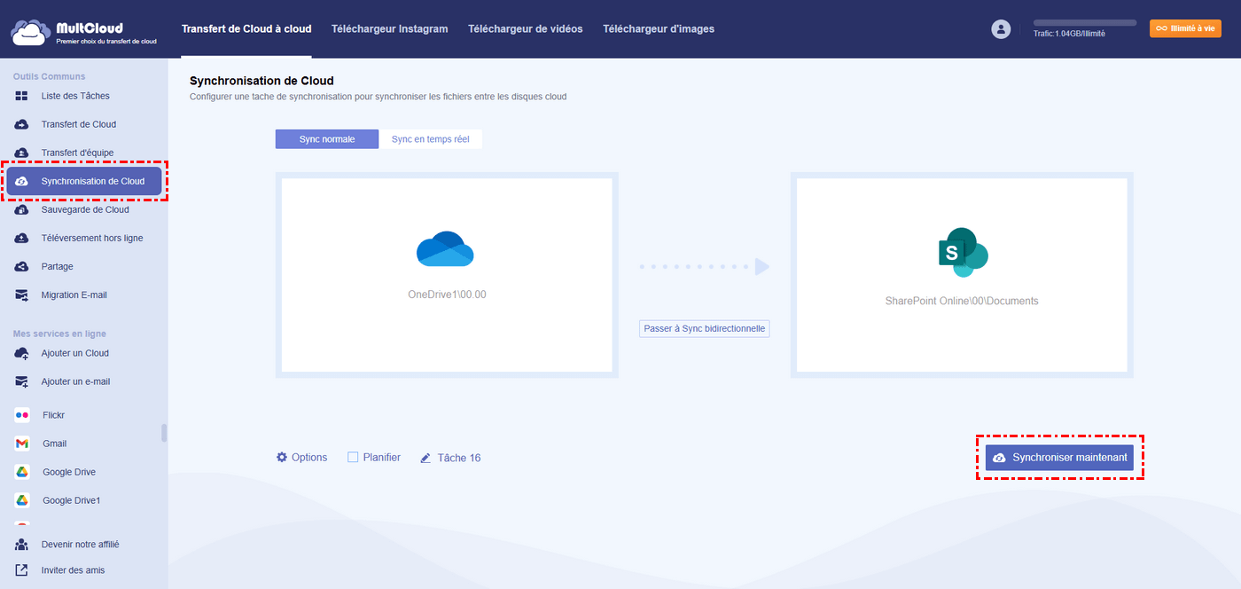The width and height of the screenshot is (1241, 589).
Task: Open Transfert d'équipe from sidebar
Action: coord(77,153)
